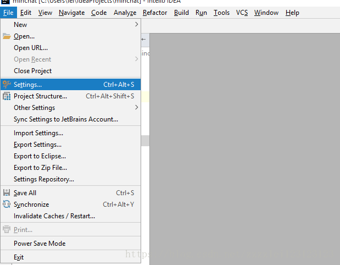Screen dimensions: 340x265
Task: Click the Synchronize arrows icon
Action: click(7, 204)
